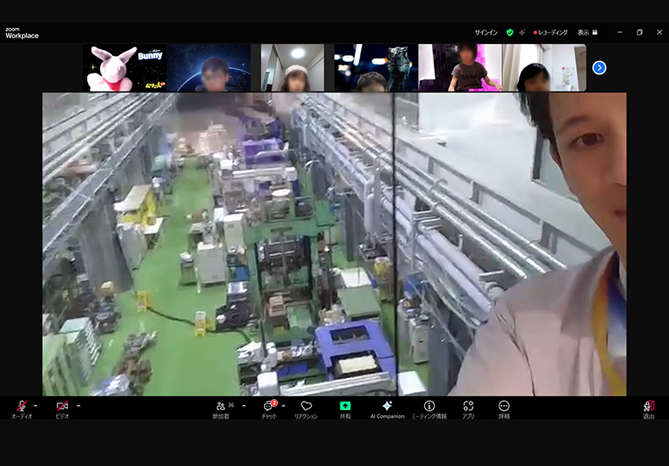
Task: Launch AI Companion from the toolbar
Action: (387, 408)
